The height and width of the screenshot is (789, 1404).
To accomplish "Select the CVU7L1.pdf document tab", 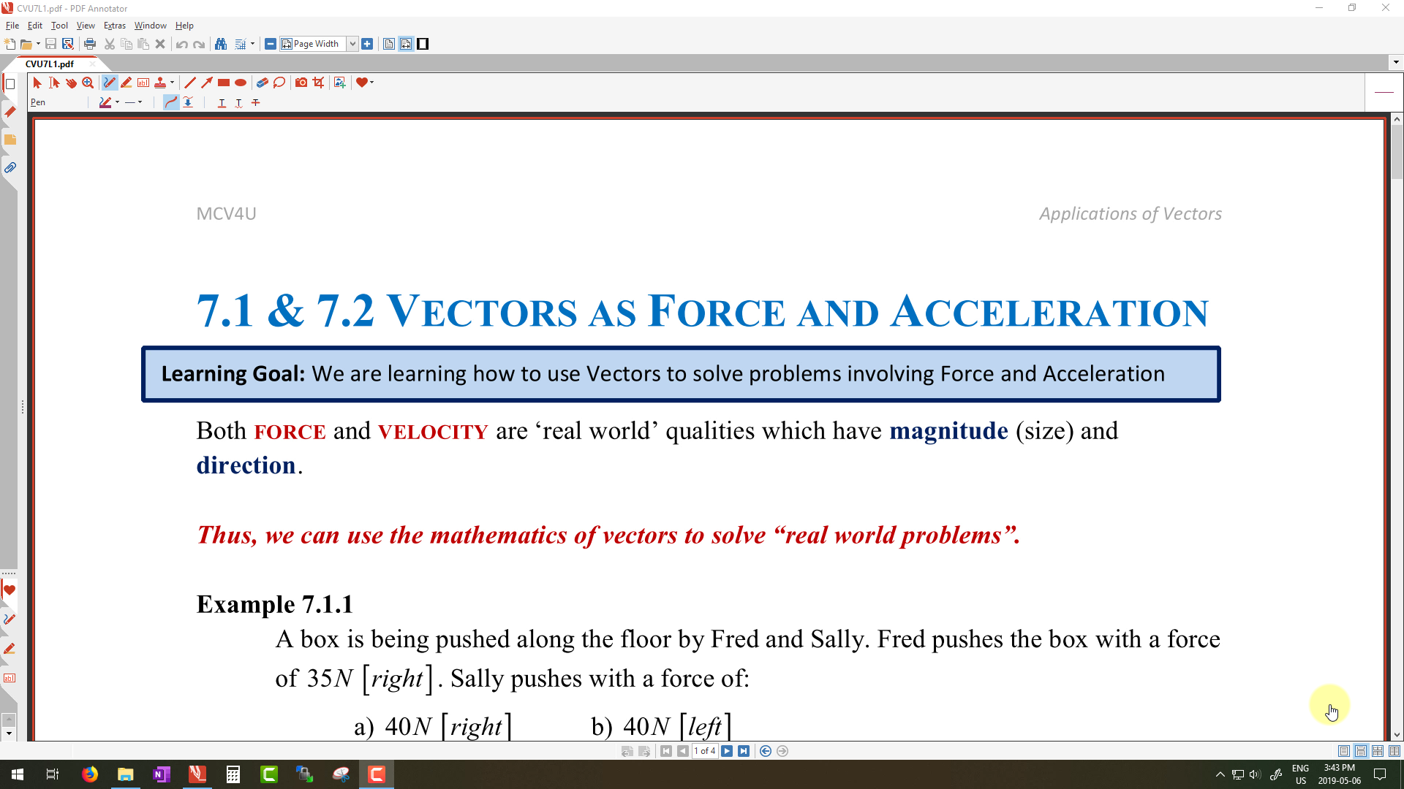I will click(x=50, y=64).
